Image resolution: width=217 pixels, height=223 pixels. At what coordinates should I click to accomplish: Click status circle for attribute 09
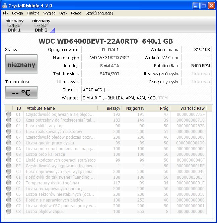tap(9, 143)
